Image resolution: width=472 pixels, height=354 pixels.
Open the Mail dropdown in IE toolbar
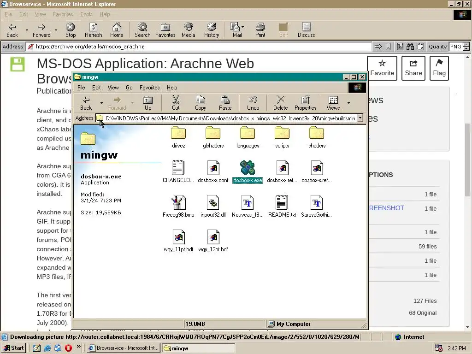click(x=242, y=27)
